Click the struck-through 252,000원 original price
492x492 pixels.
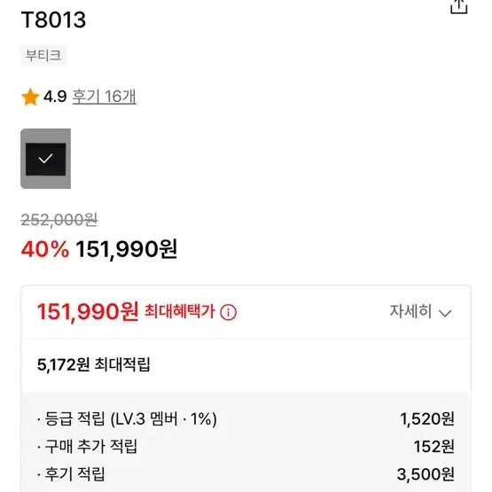(59, 220)
